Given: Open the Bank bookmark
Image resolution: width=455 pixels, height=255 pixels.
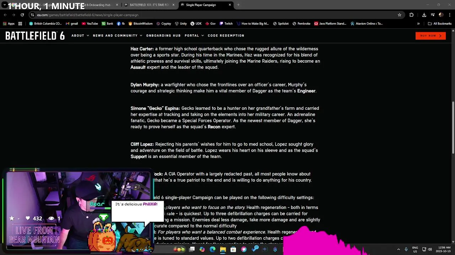Looking at the screenshot, I should (107, 24).
